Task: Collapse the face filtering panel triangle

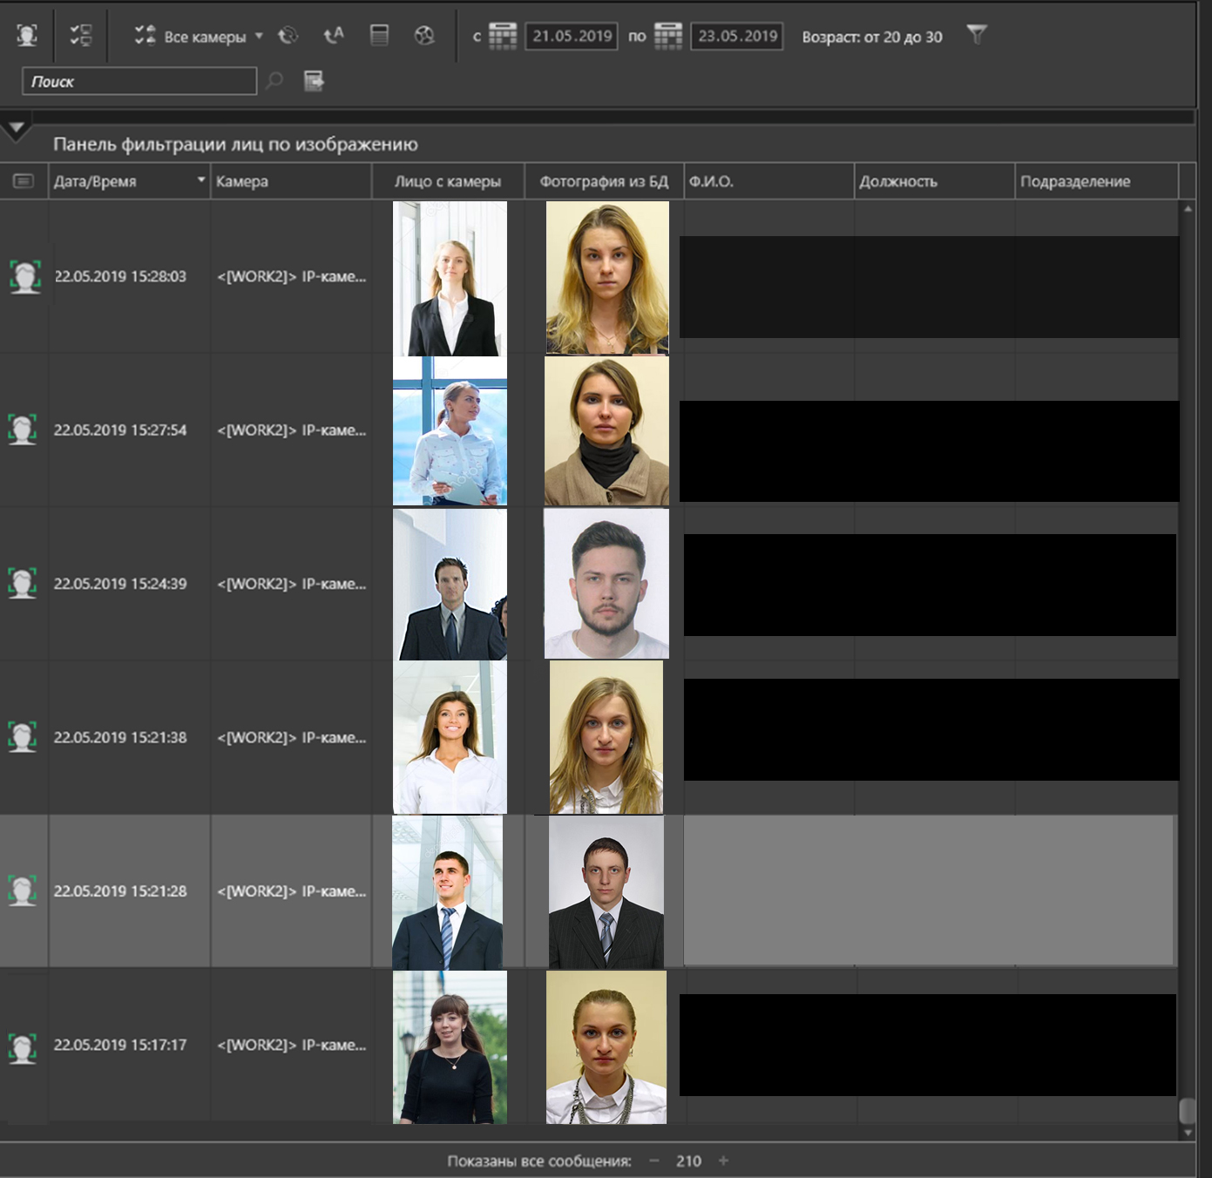Action: [16, 130]
